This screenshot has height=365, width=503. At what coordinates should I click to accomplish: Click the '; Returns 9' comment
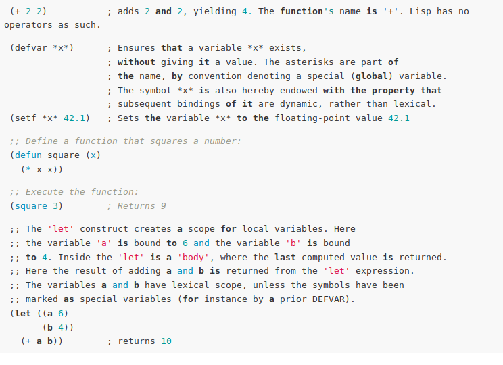pos(137,206)
